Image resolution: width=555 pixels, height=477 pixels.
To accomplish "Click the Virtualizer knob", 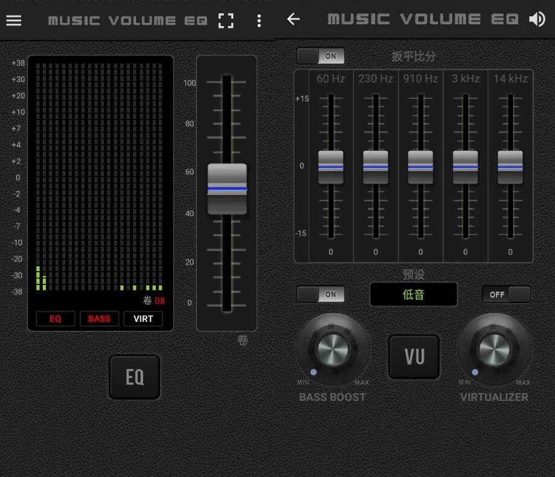I will [494, 350].
